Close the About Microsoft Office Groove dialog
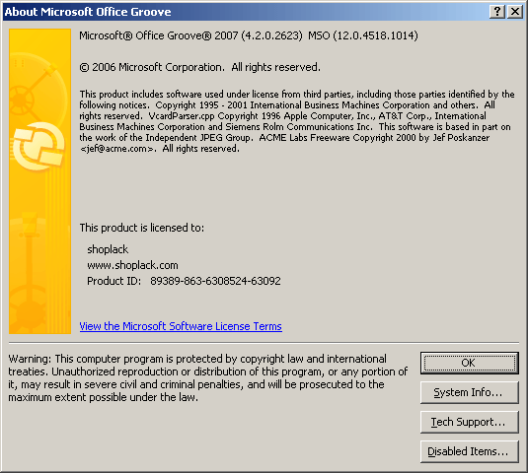Image resolution: width=528 pixels, height=473 pixels. point(515,12)
